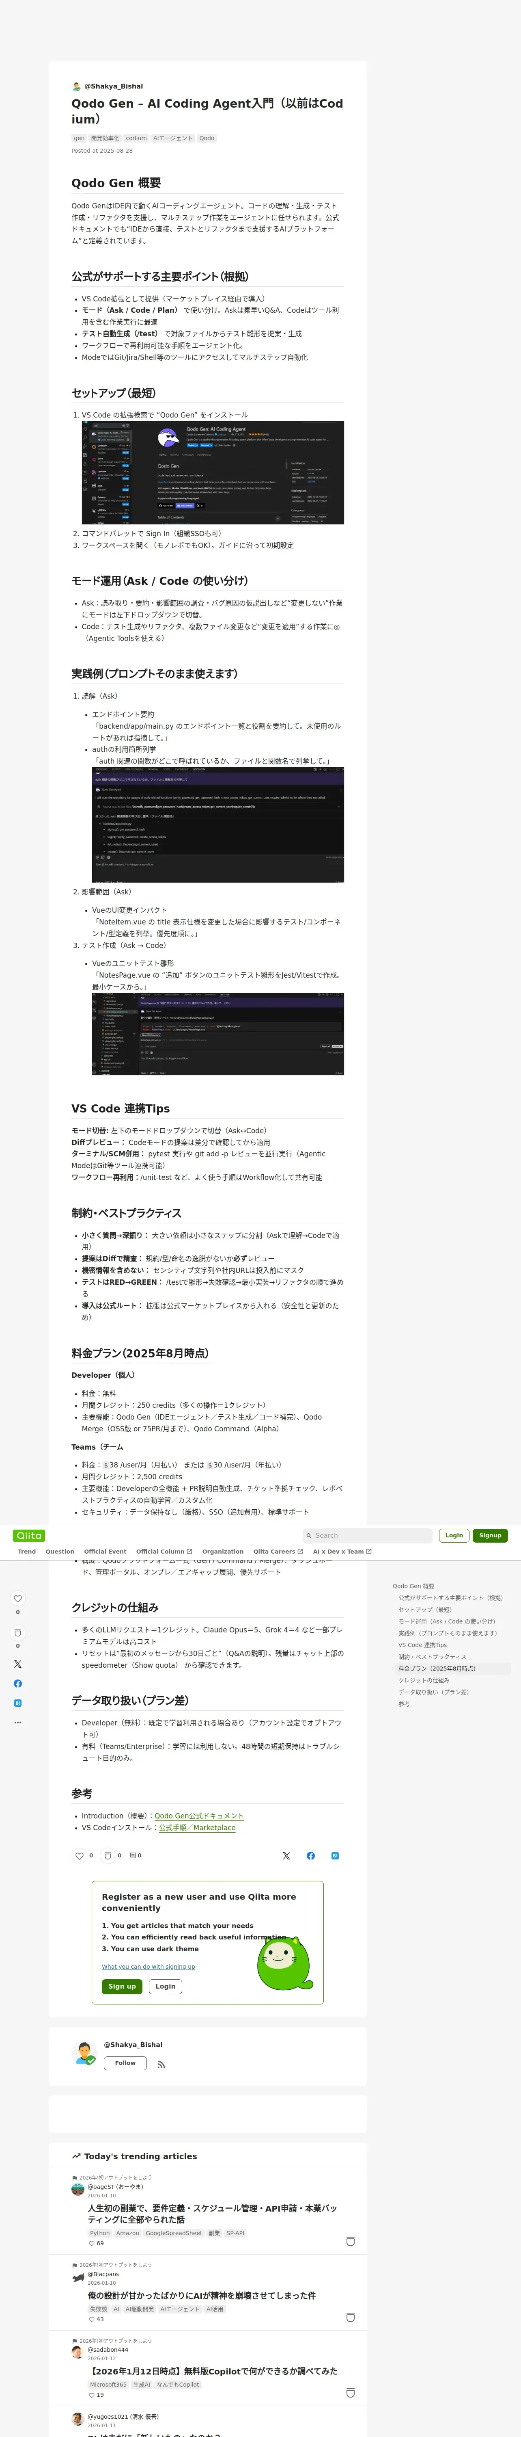This screenshot has height=2437, width=521.
Task: Open the Trend tab
Action: pos(26,1552)
